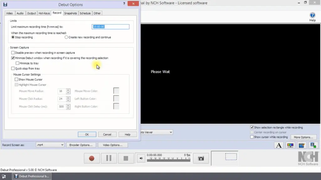Open the Hot-Keys tab
This screenshot has height=180, width=321.
coord(44,13)
